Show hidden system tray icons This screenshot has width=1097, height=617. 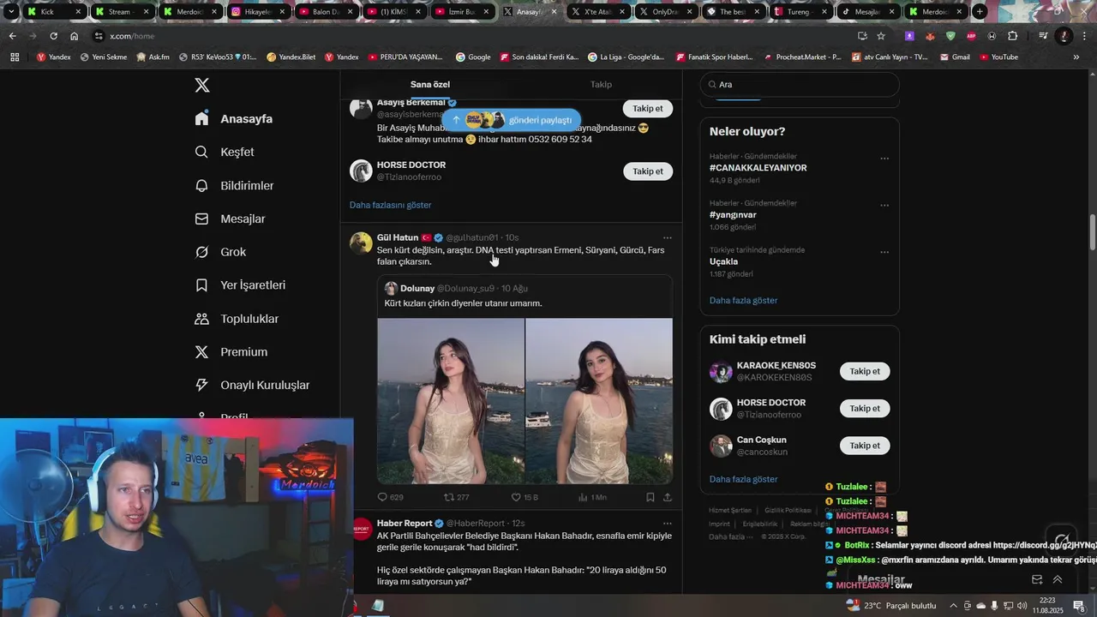953,606
